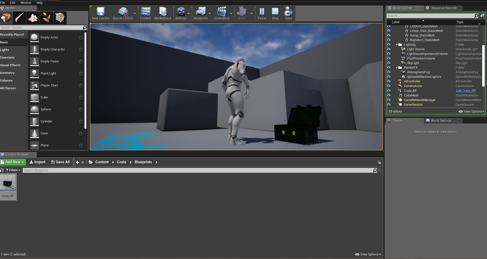Hide the Light Source actor

click(389, 49)
